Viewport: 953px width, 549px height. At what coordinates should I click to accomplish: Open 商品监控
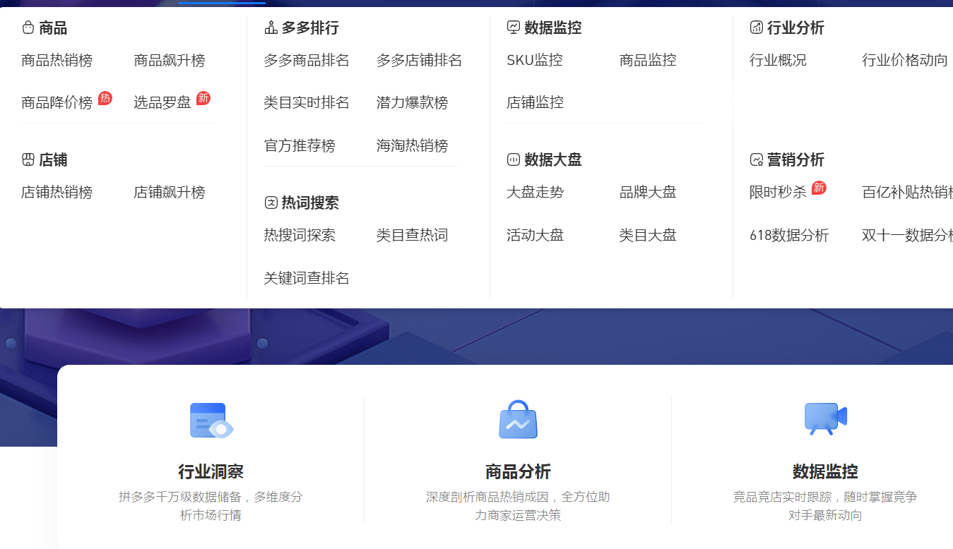(648, 61)
